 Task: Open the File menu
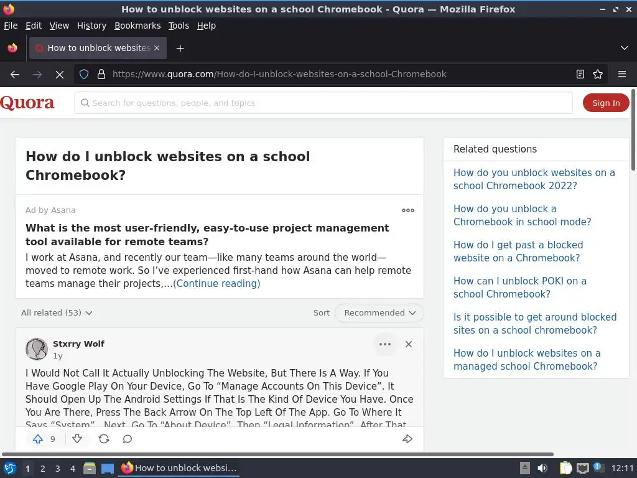click(x=11, y=26)
